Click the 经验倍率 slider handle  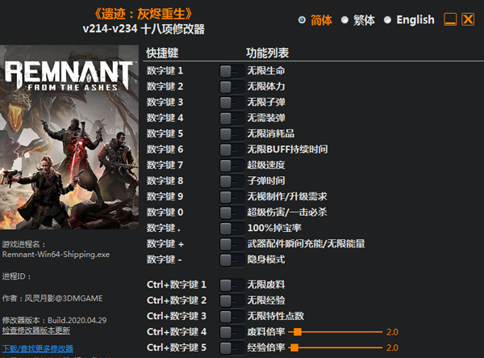point(294,347)
